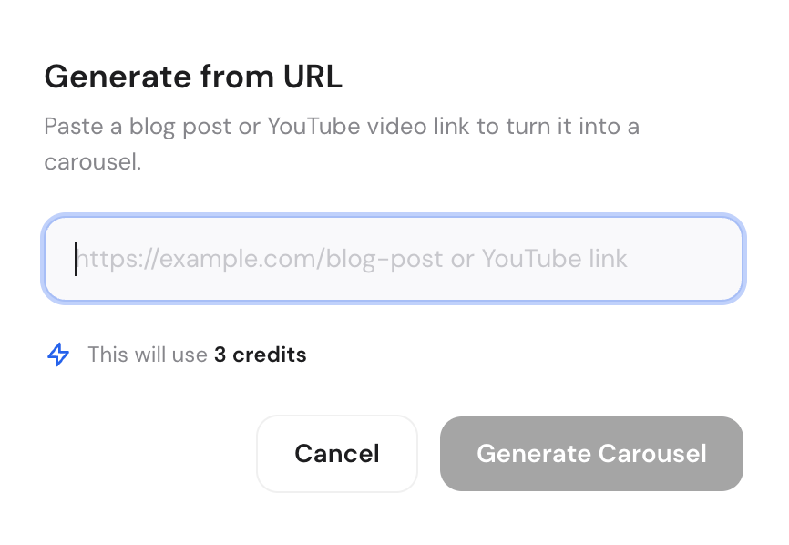This screenshot has height=545, width=789.
Task: Dismiss the dialog with Cancel
Action: [337, 454]
